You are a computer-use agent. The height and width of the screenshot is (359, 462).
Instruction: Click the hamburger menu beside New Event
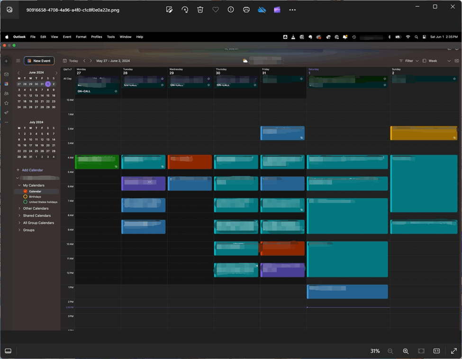tap(18, 61)
